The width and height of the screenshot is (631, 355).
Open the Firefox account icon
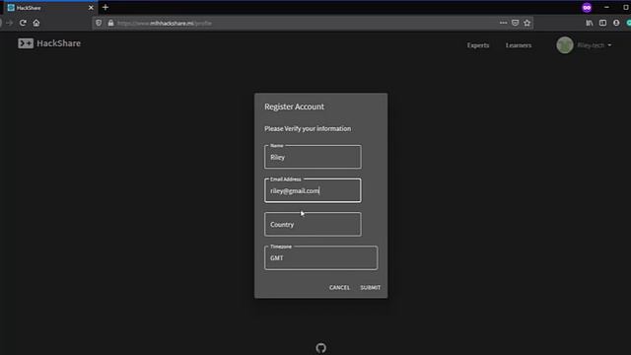(616, 23)
